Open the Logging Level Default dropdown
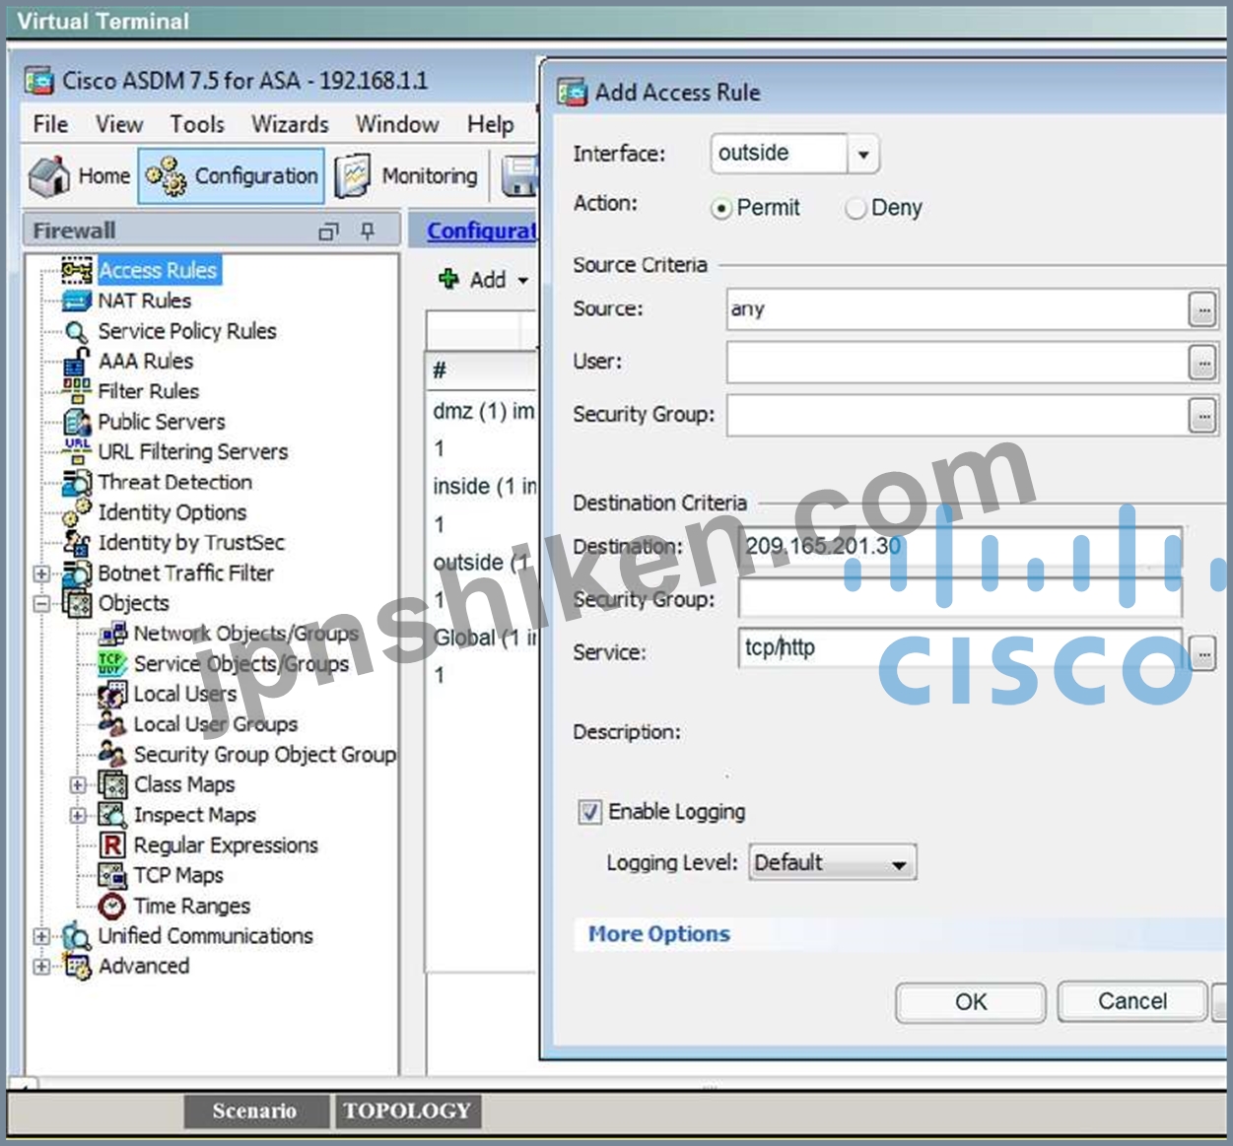1233x1146 pixels. click(833, 863)
